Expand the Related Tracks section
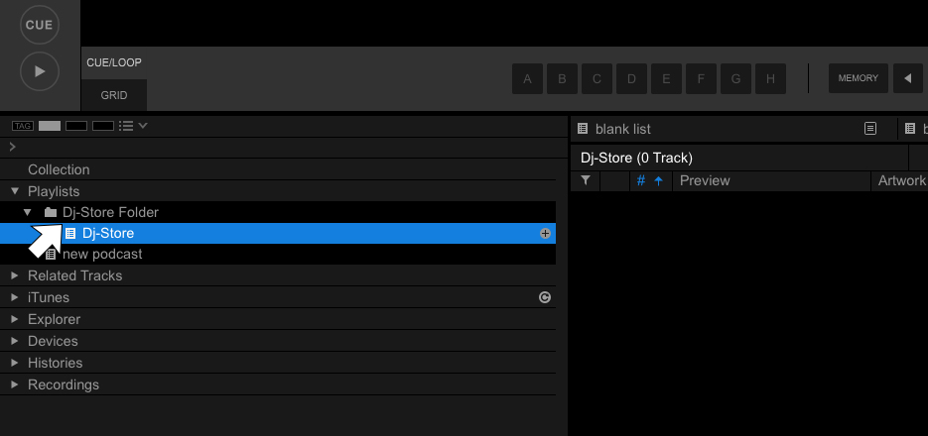 15,275
